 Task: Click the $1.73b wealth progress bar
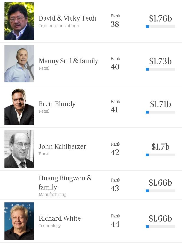point(160,69)
